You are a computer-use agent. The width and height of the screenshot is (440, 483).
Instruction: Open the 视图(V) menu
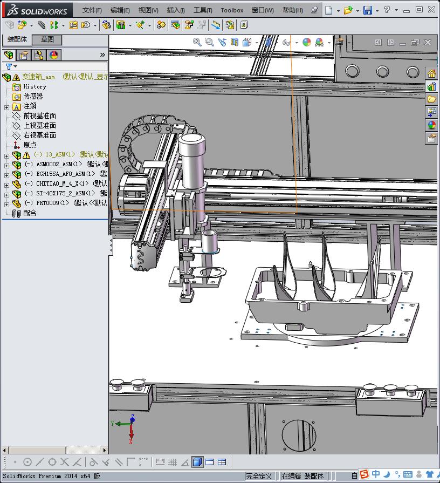point(148,10)
